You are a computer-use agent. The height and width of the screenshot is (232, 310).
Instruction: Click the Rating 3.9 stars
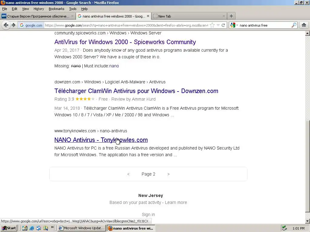(x=85, y=99)
